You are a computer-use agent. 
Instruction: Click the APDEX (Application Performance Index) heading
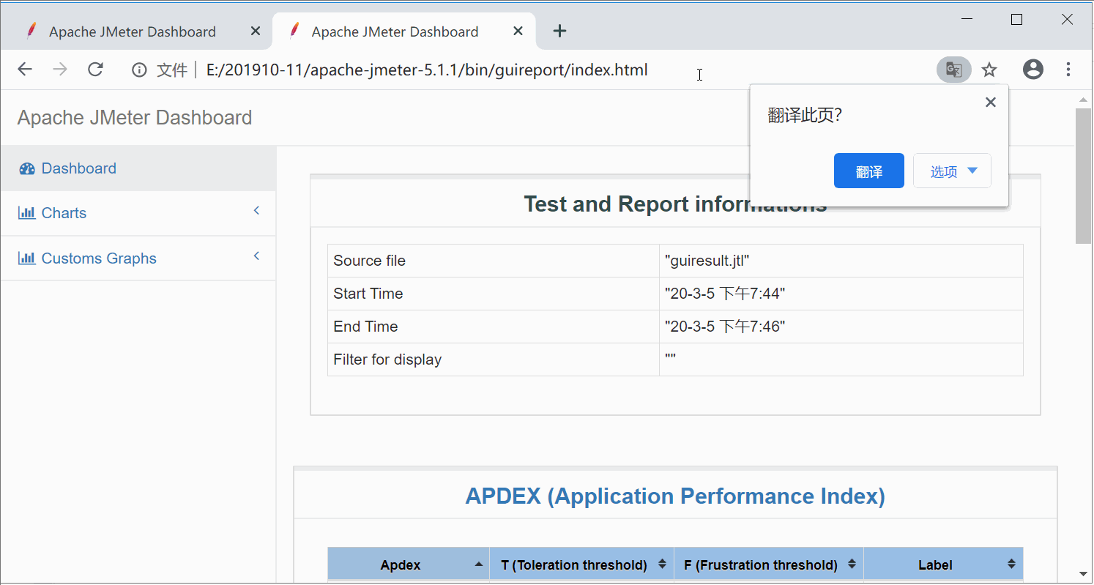(x=675, y=496)
